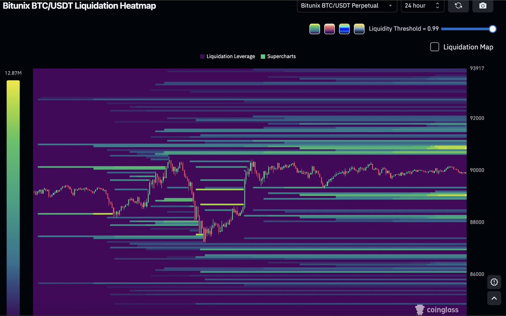Select the red-to-purple color scheme swatch
This screenshot has height=316, width=506.
(329, 29)
